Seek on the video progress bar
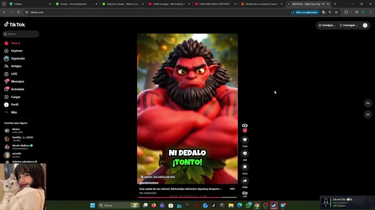 pyautogui.click(x=187, y=197)
